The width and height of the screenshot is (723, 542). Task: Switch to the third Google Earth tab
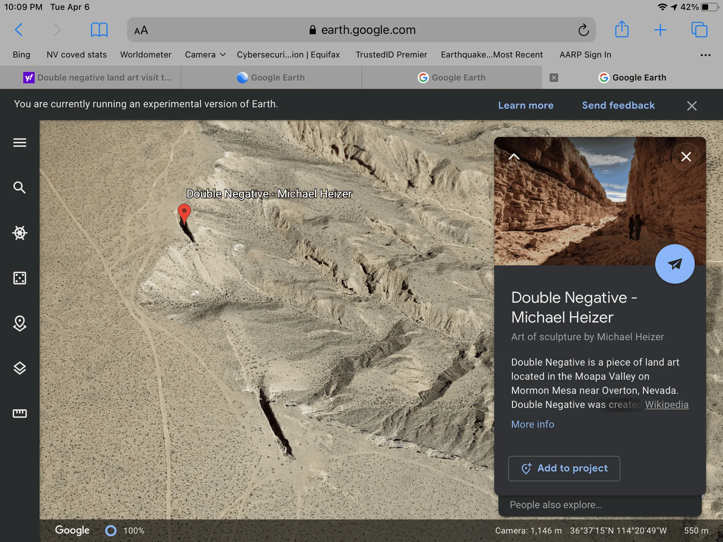tap(452, 78)
